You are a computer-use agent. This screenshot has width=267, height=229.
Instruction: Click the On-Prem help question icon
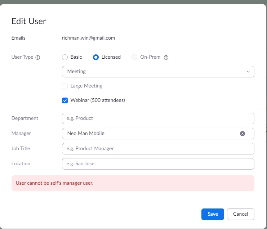tap(166, 58)
